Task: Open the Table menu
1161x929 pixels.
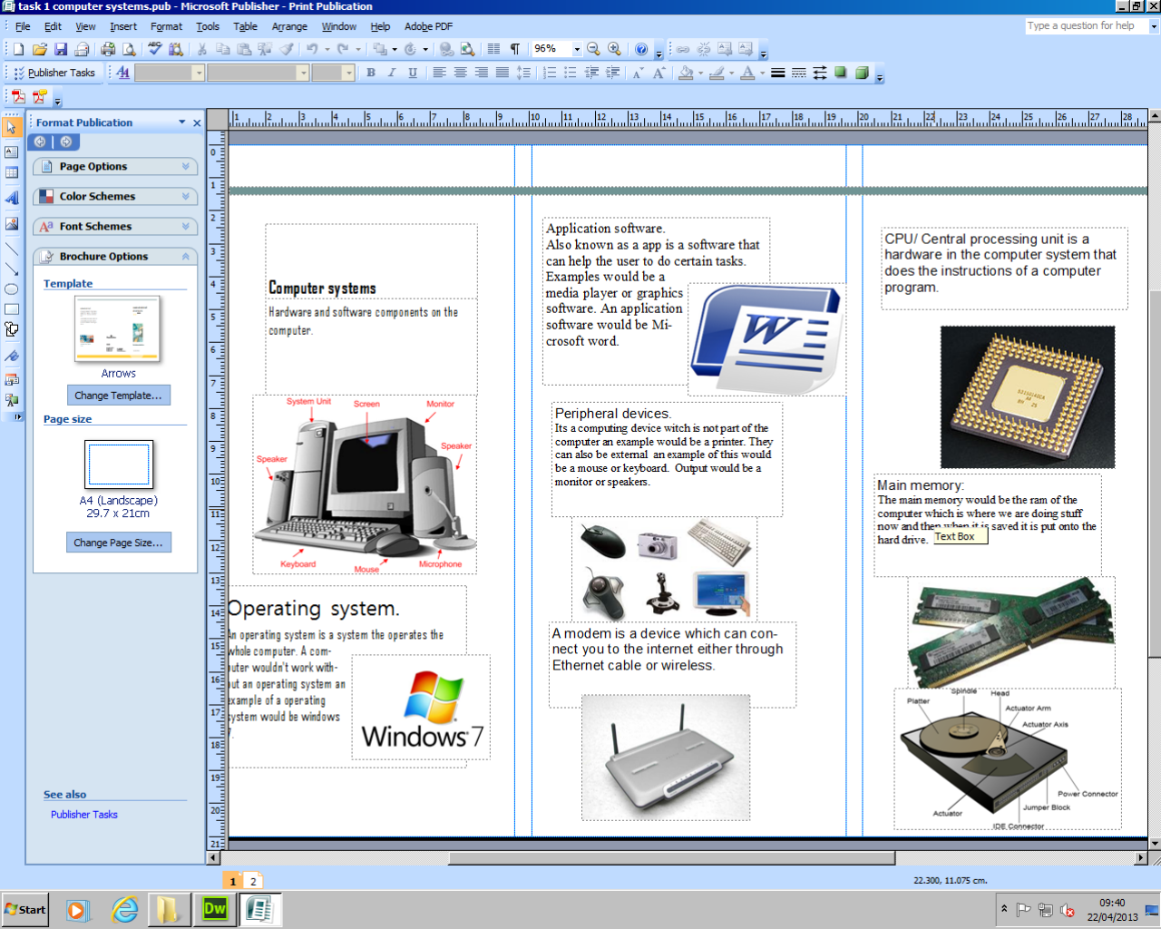Action: pyautogui.click(x=245, y=26)
